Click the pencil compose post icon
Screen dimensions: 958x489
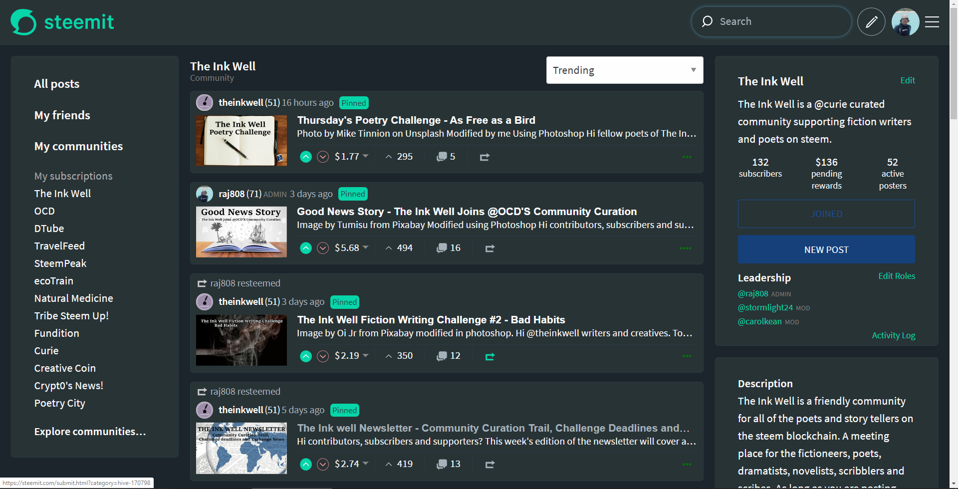pos(871,22)
